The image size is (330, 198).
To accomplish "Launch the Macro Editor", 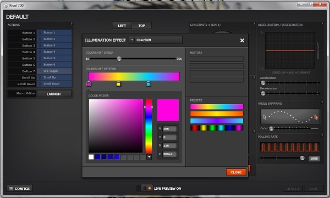I will click(x=54, y=94).
